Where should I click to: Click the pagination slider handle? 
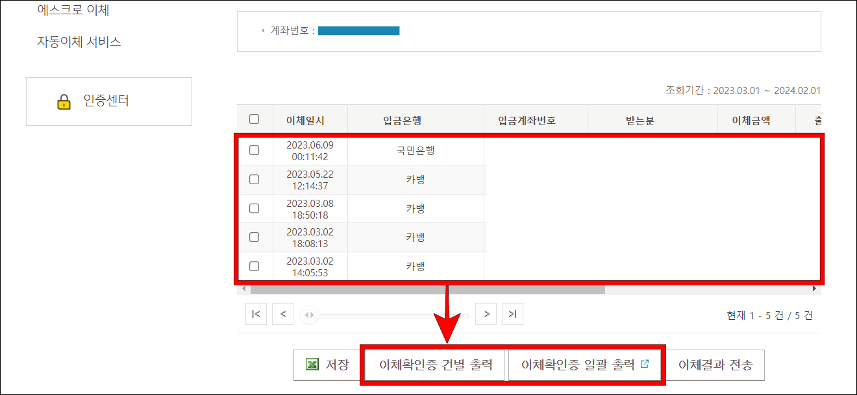[x=309, y=314]
